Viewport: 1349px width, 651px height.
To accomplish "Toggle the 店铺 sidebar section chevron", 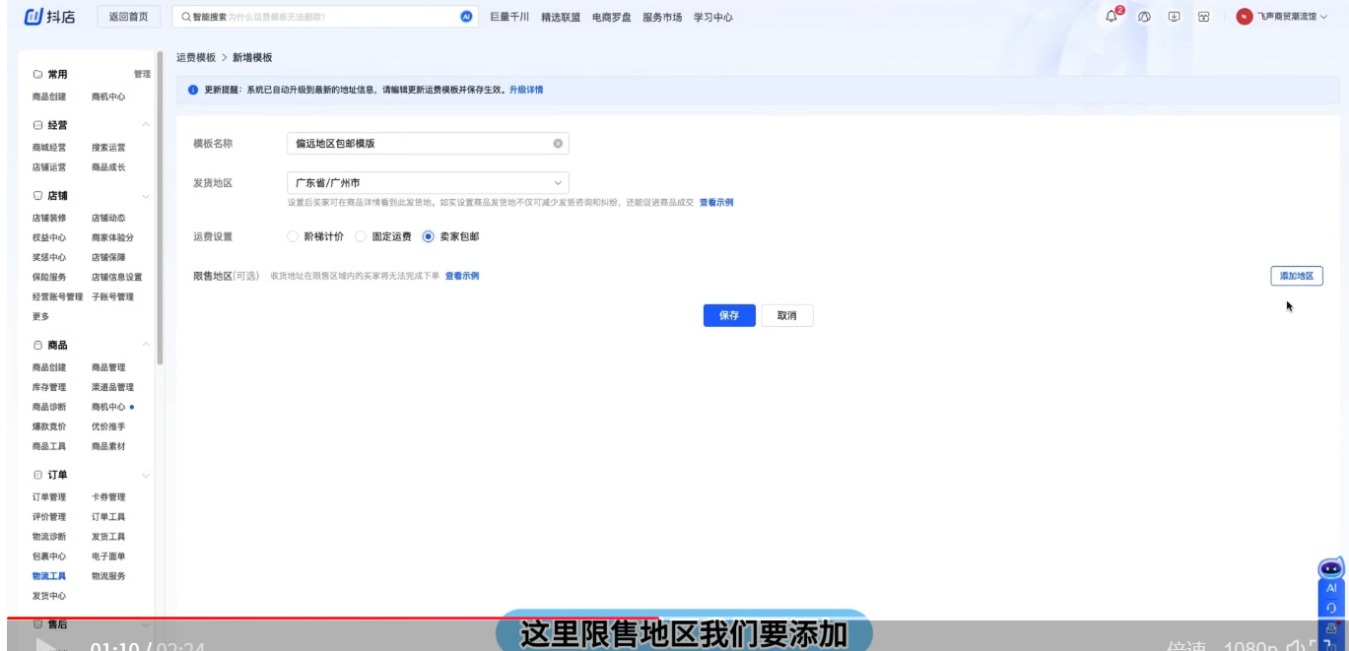I will (146, 196).
